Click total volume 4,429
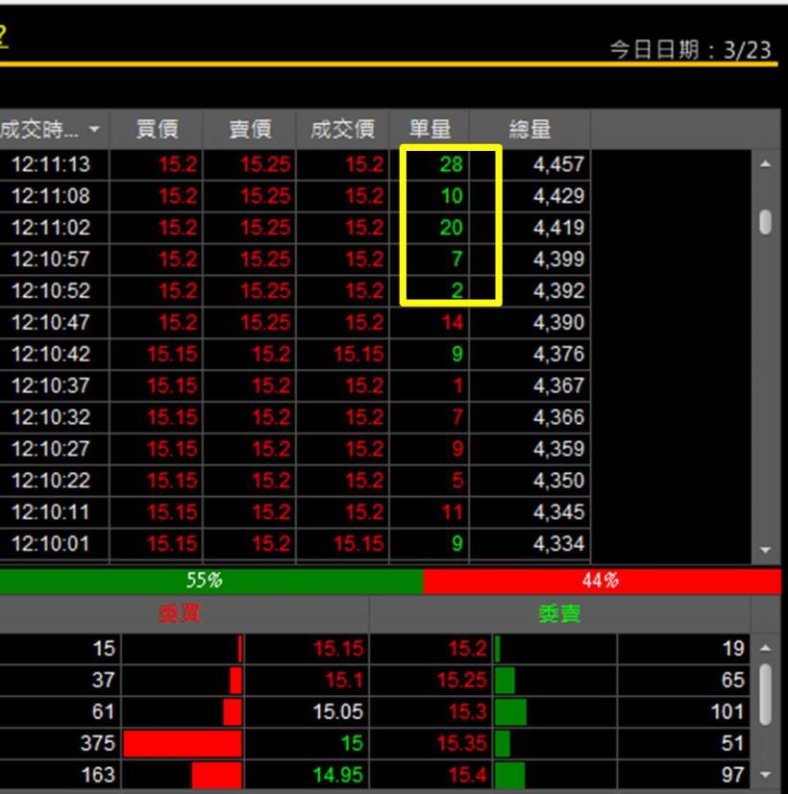This screenshot has width=788, height=794. [x=558, y=196]
